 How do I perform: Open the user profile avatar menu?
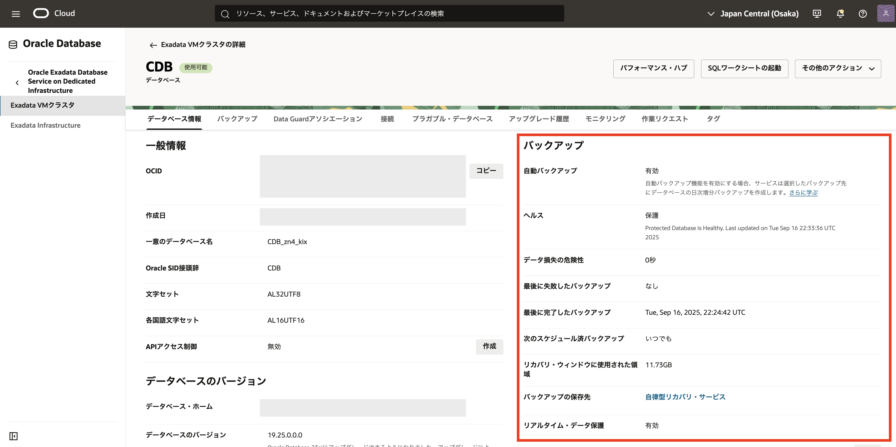coord(885,13)
